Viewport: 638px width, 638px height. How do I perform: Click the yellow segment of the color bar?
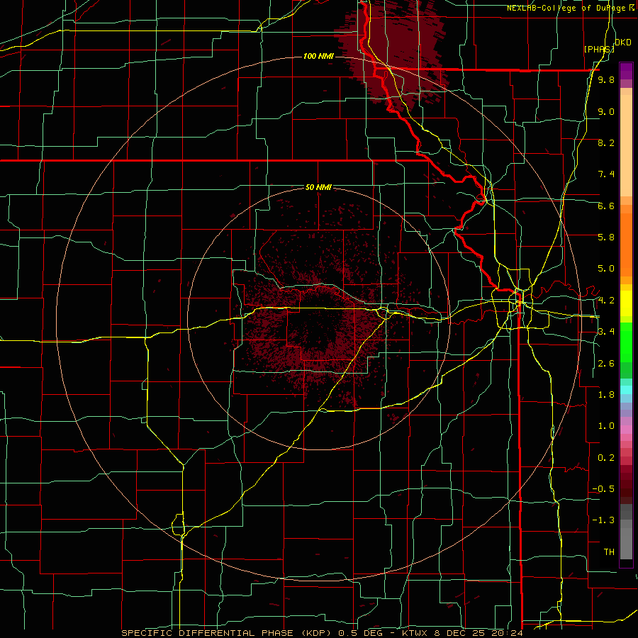[626, 303]
